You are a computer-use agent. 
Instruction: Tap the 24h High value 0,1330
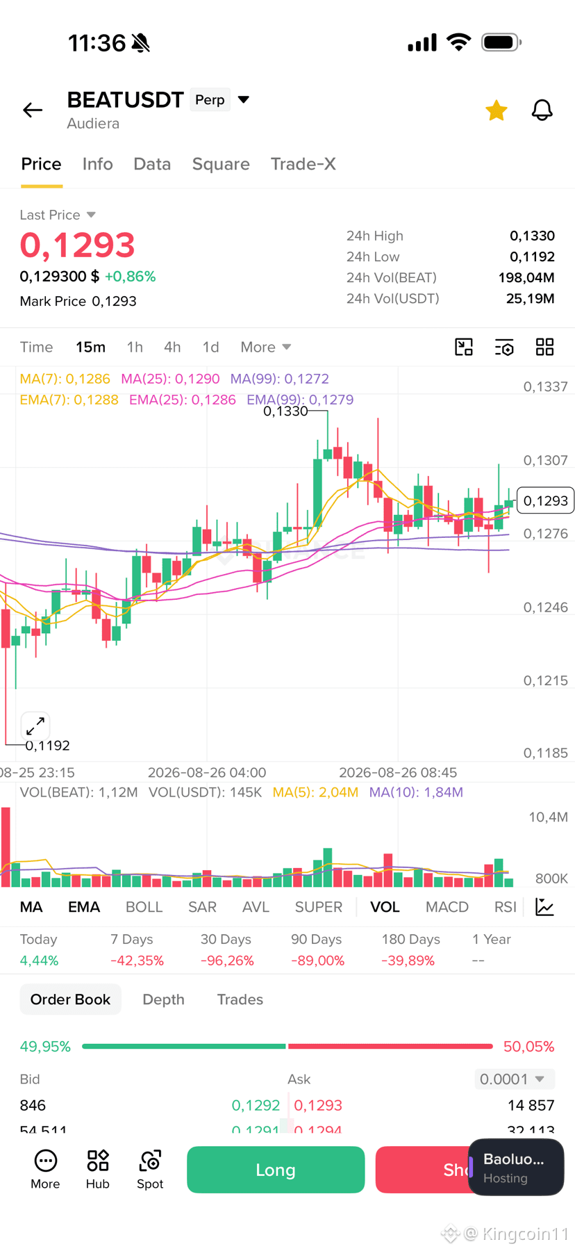pyautogui.click(x=532, y=236)
